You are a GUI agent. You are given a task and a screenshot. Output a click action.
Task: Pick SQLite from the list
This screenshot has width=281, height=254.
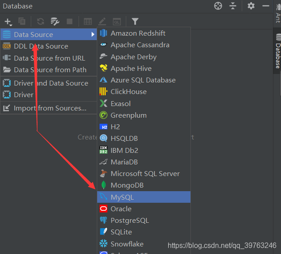144,232
